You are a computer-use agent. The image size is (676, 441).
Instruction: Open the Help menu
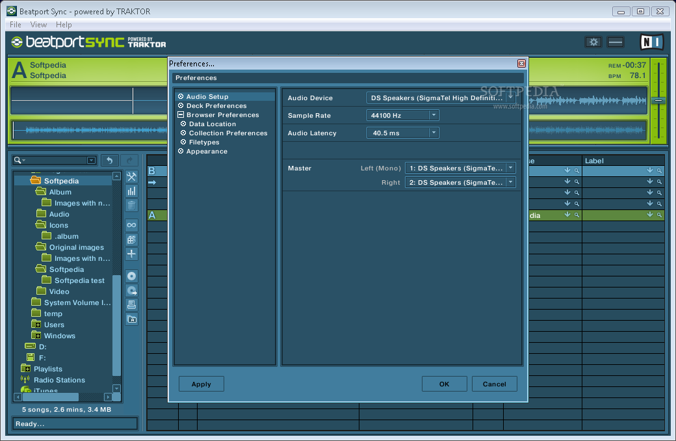(x=64, y=25)
